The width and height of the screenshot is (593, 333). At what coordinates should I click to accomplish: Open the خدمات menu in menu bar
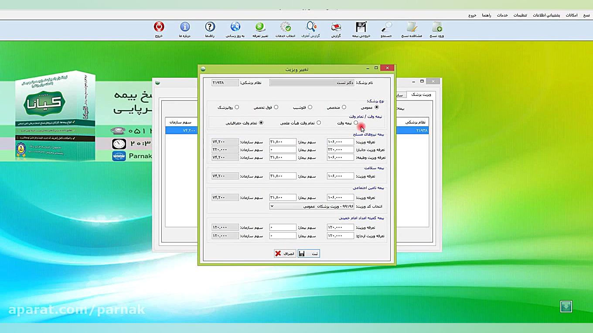tap(502, 15)
